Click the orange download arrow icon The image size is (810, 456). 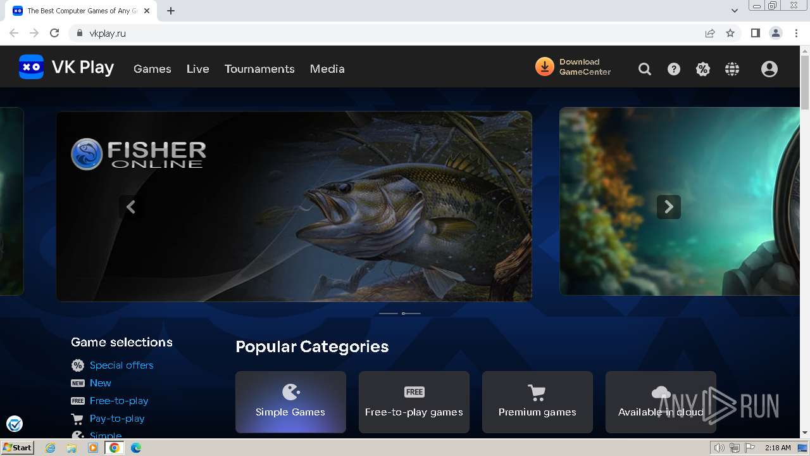[544, 66]
